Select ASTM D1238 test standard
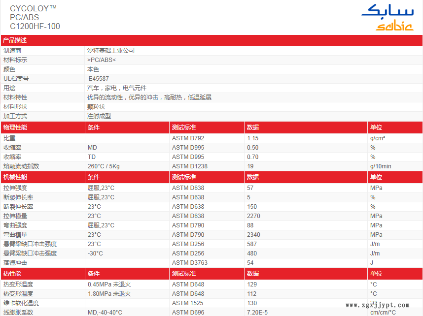The height and width of the screenshot is (316, 423). click(x=190, y=166)
